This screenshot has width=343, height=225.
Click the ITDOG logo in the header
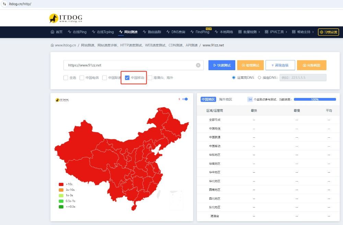[x=66, y=18]
